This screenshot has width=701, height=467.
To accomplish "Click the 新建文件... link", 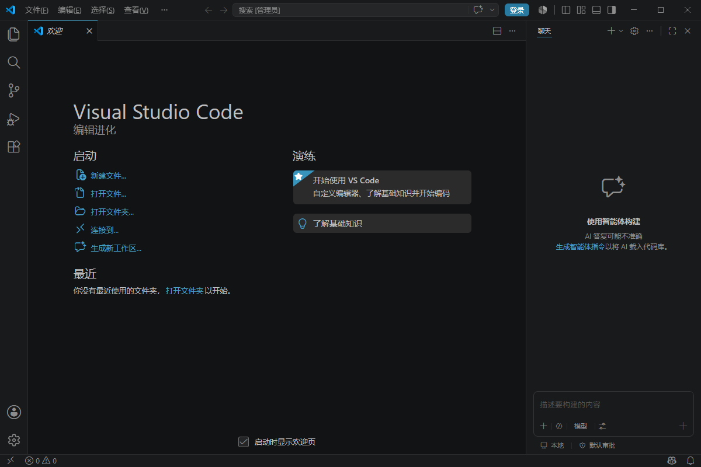I will 108,176.
